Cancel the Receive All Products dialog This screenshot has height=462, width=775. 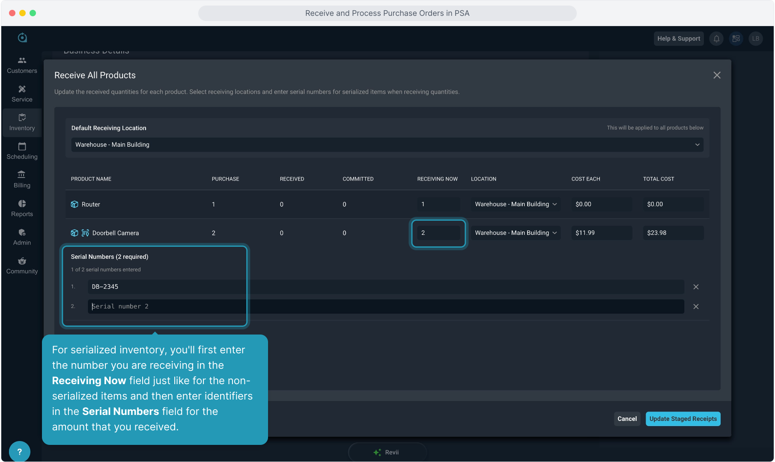tap(627, 419)
